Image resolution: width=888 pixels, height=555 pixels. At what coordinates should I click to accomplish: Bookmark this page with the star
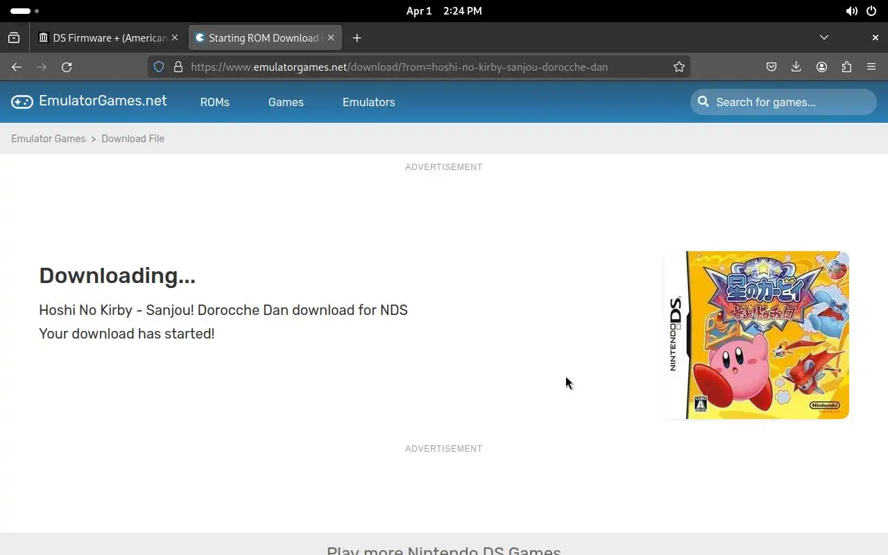coord(679,67)
